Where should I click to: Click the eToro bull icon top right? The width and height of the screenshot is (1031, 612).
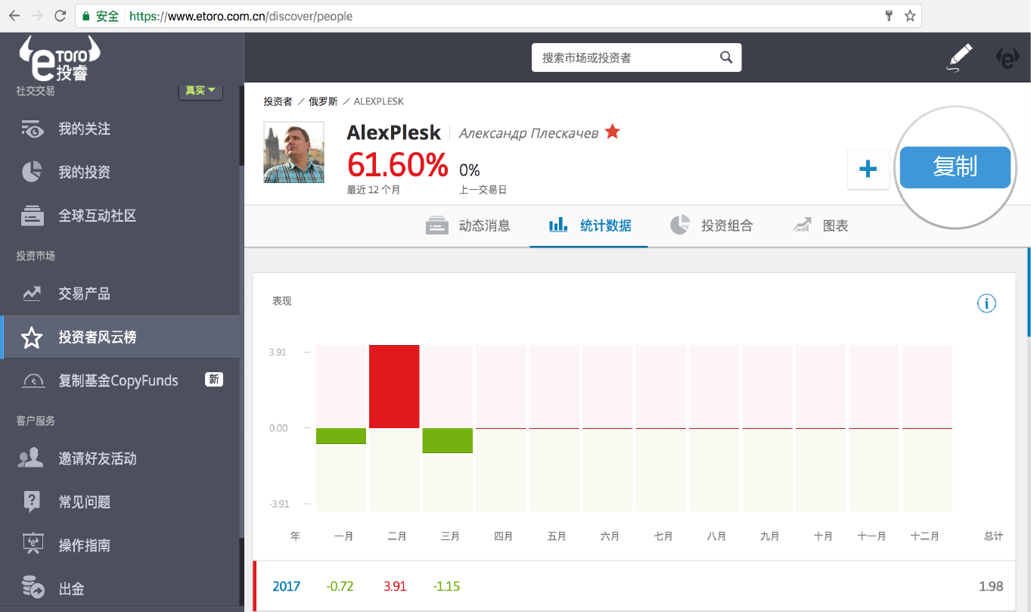(1007, 58)
